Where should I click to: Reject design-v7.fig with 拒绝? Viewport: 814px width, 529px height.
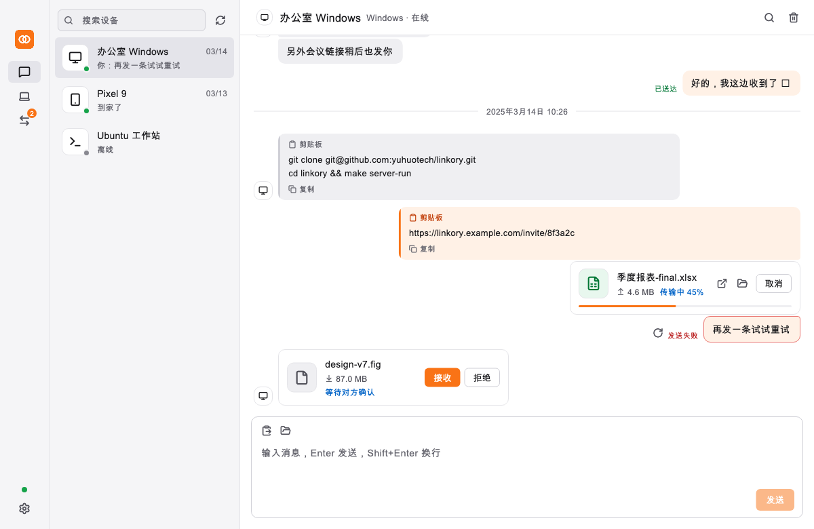482,378
